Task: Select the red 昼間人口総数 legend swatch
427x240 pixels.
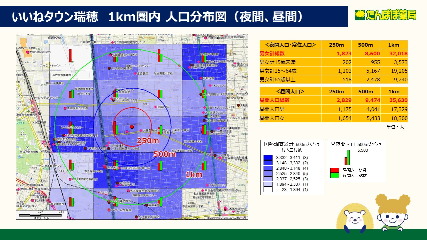Action: (333, 170)
